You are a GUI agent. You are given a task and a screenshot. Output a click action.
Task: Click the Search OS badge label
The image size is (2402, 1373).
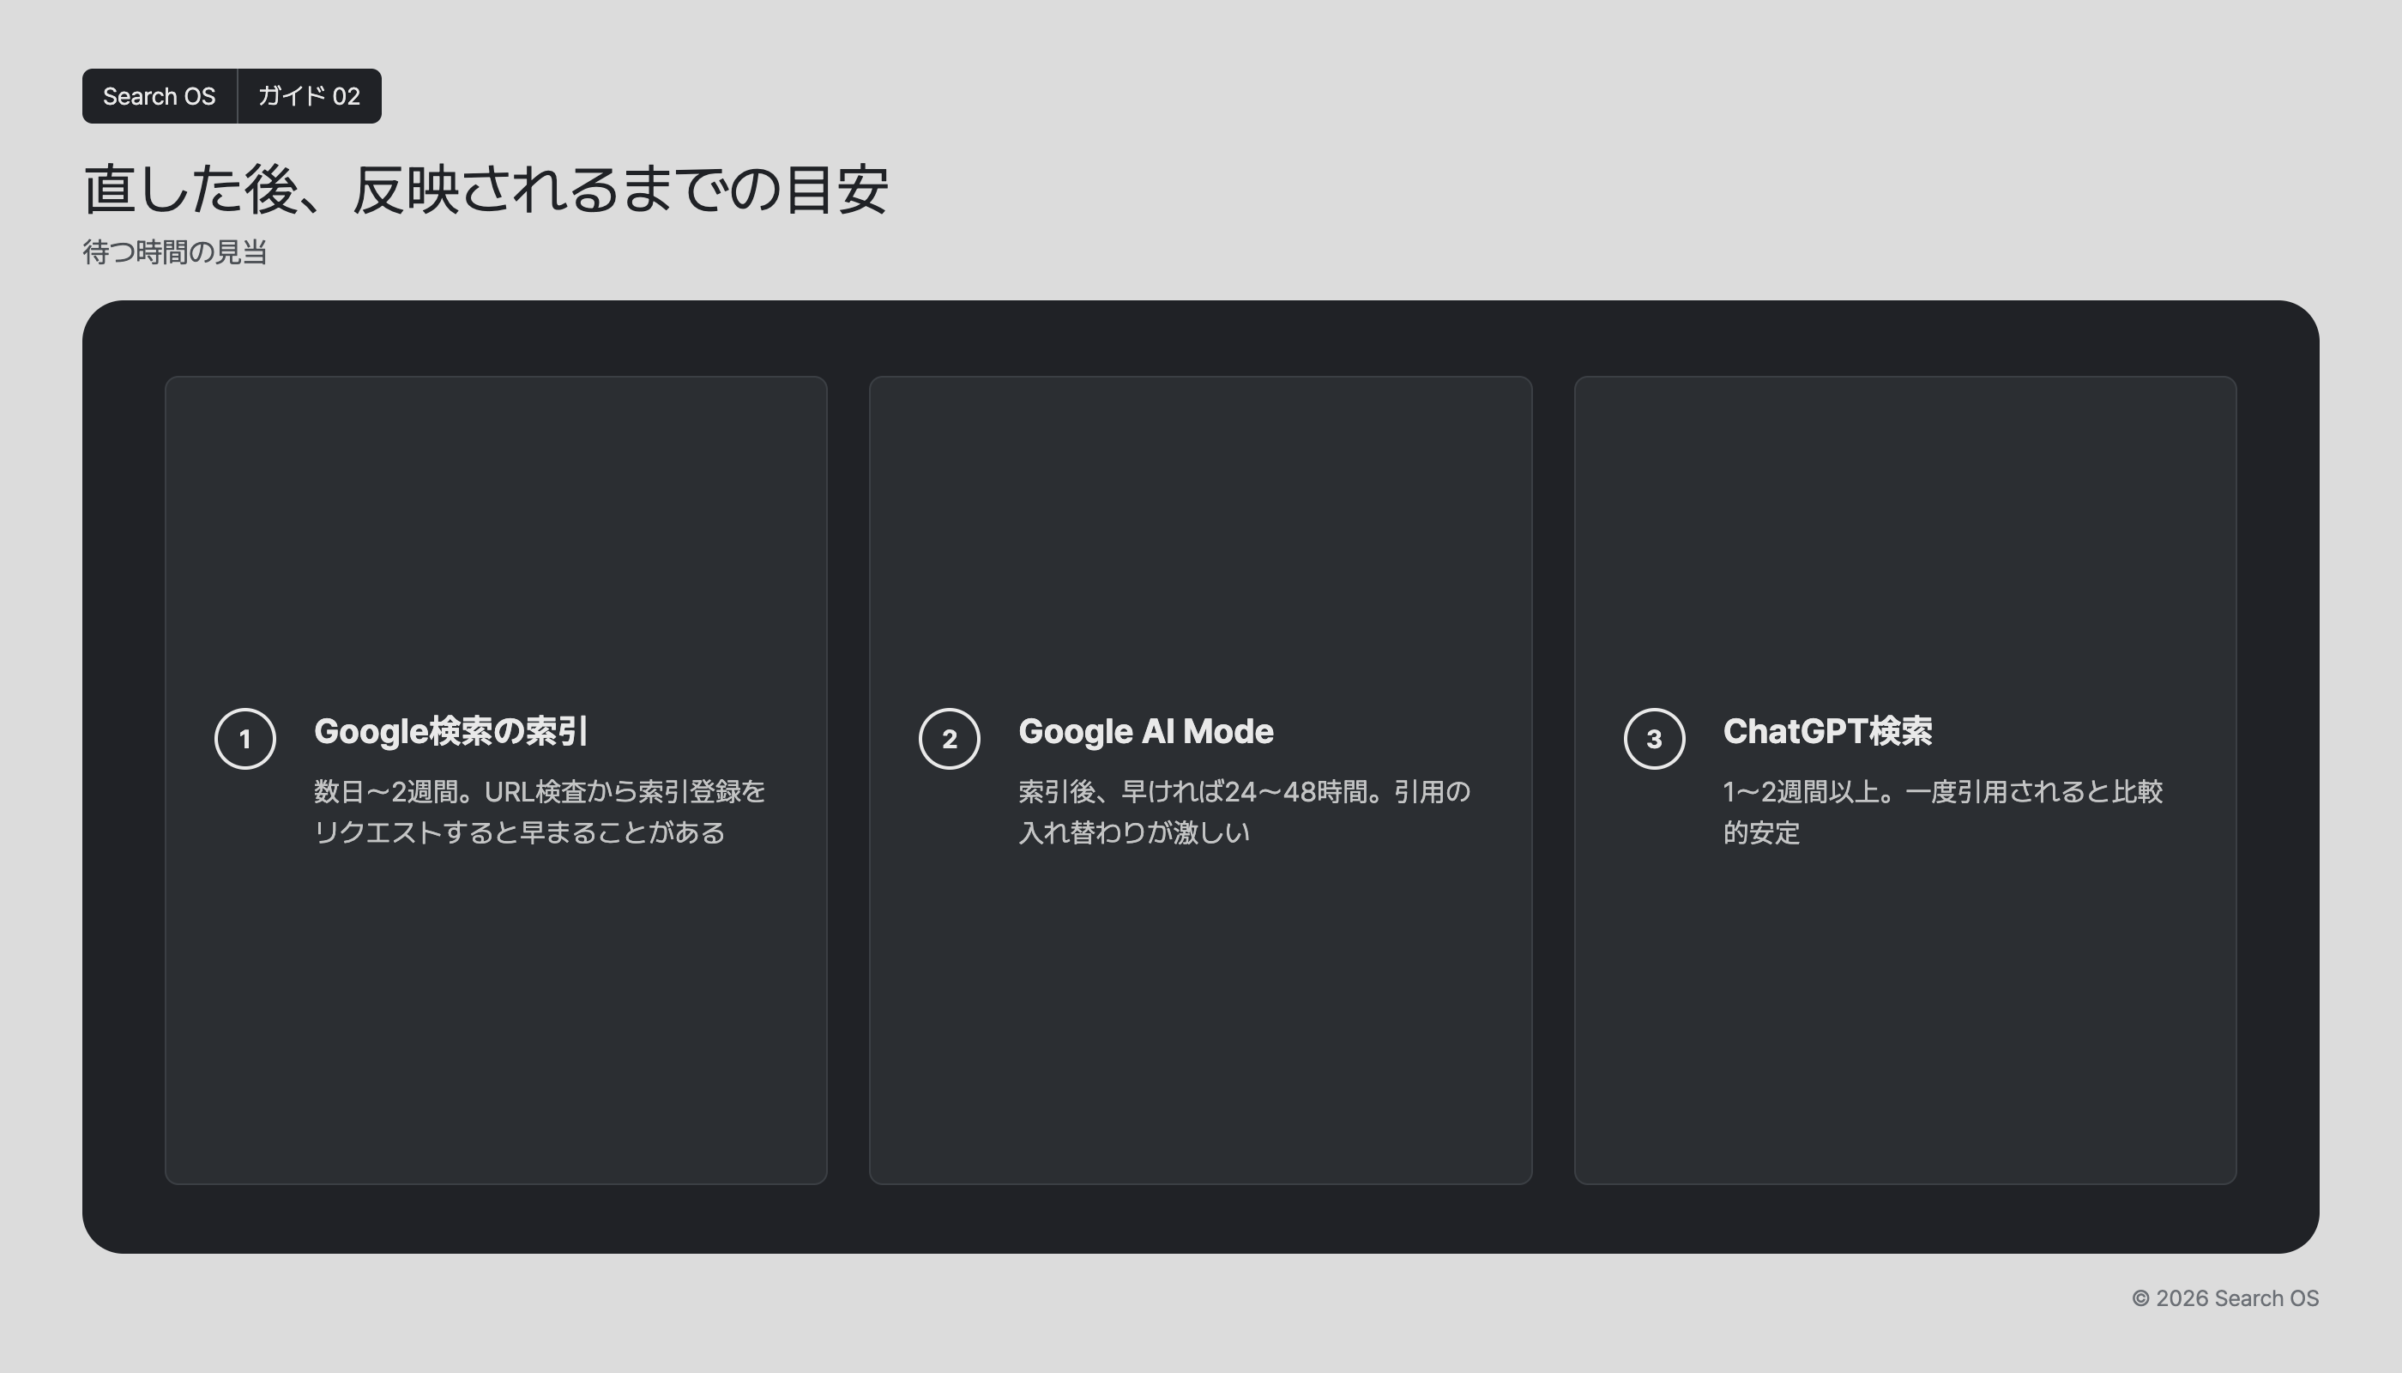(160, 96)
